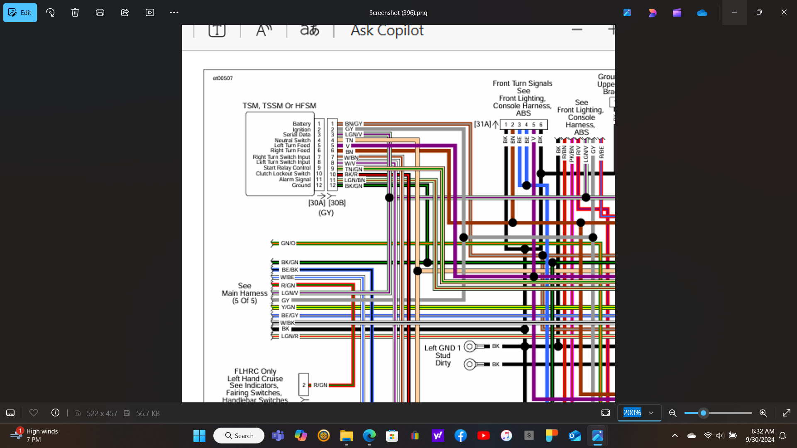Print the image using the printer icon

[x=100, y=12]
